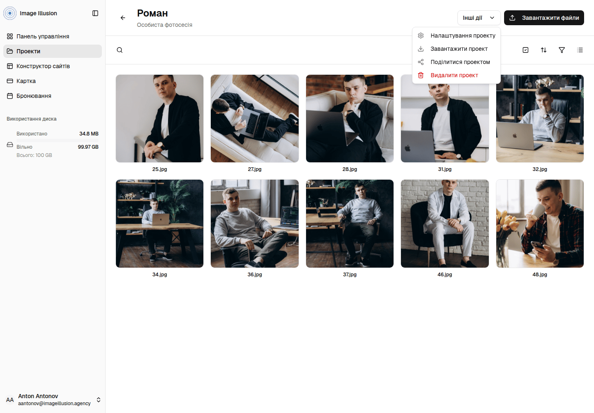Go to Бронювання in the sidebar
Viewport: 594px width, 413px height.
pos(53,96)
